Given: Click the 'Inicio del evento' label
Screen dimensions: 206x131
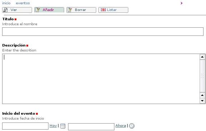Looking at the screenshot, I should [x=19, y=114].
